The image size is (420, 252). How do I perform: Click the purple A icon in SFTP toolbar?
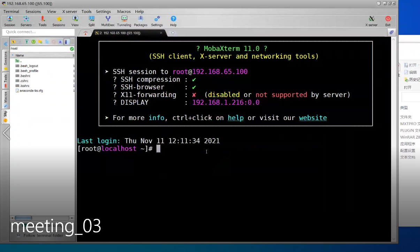click(60, 42)
